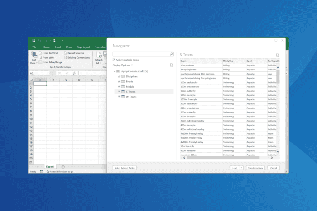
Task: Open the File tab
Action: tap(34, 47)
